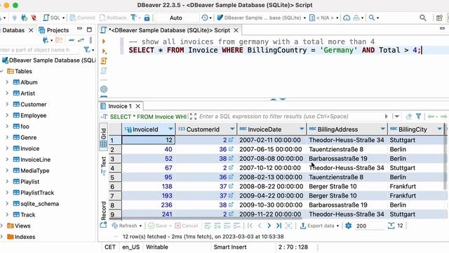Image resolution: width=449 pixels, height=253 pixels.
Task: Open the BillingCity column filter dropdown
Action: click(440, 129)
